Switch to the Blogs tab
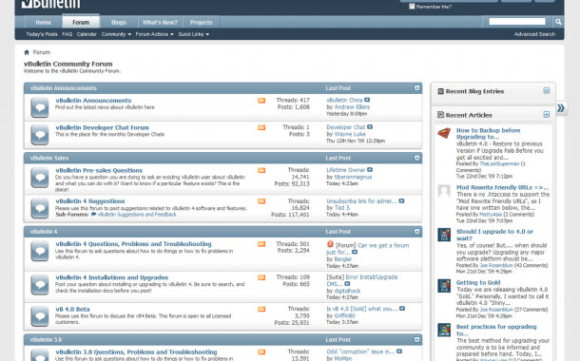Viewport: 580px width, 361px height. 119,23
